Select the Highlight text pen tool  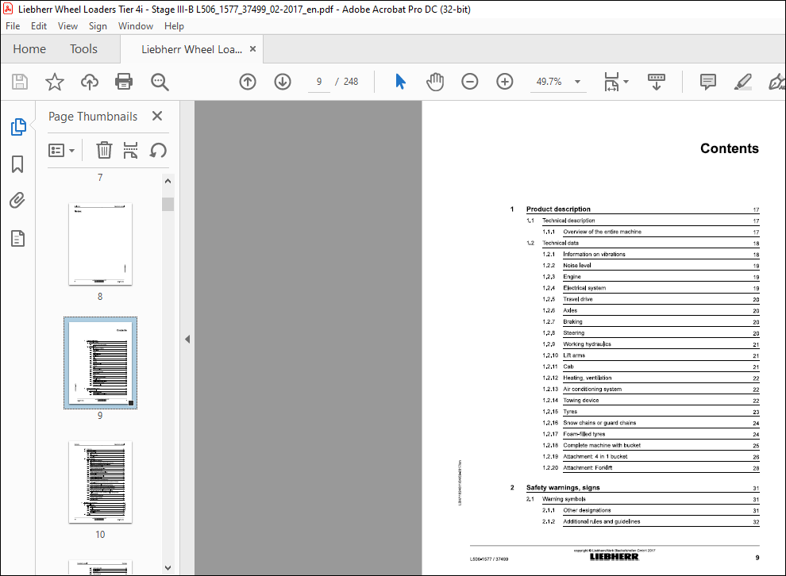[742, 82]
